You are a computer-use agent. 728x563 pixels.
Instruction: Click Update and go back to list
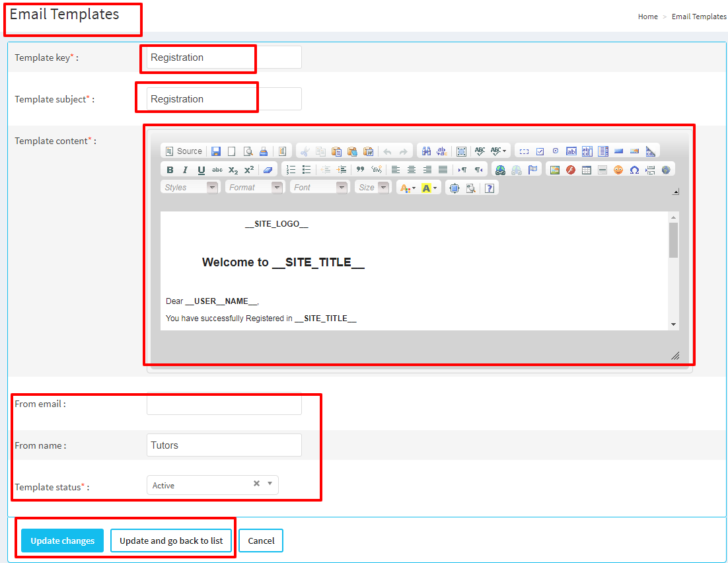click(171, 541)
